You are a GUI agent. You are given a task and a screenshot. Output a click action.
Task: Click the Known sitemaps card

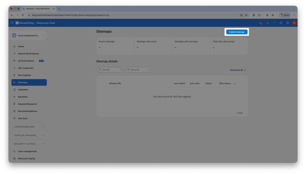116,46
